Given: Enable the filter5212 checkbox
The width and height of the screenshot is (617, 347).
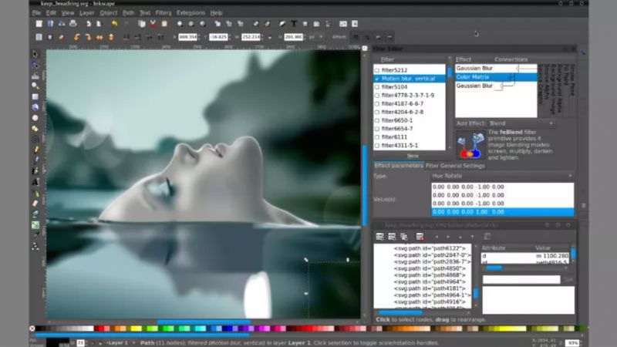Looking at the screenshot, I should coord(377,69).
